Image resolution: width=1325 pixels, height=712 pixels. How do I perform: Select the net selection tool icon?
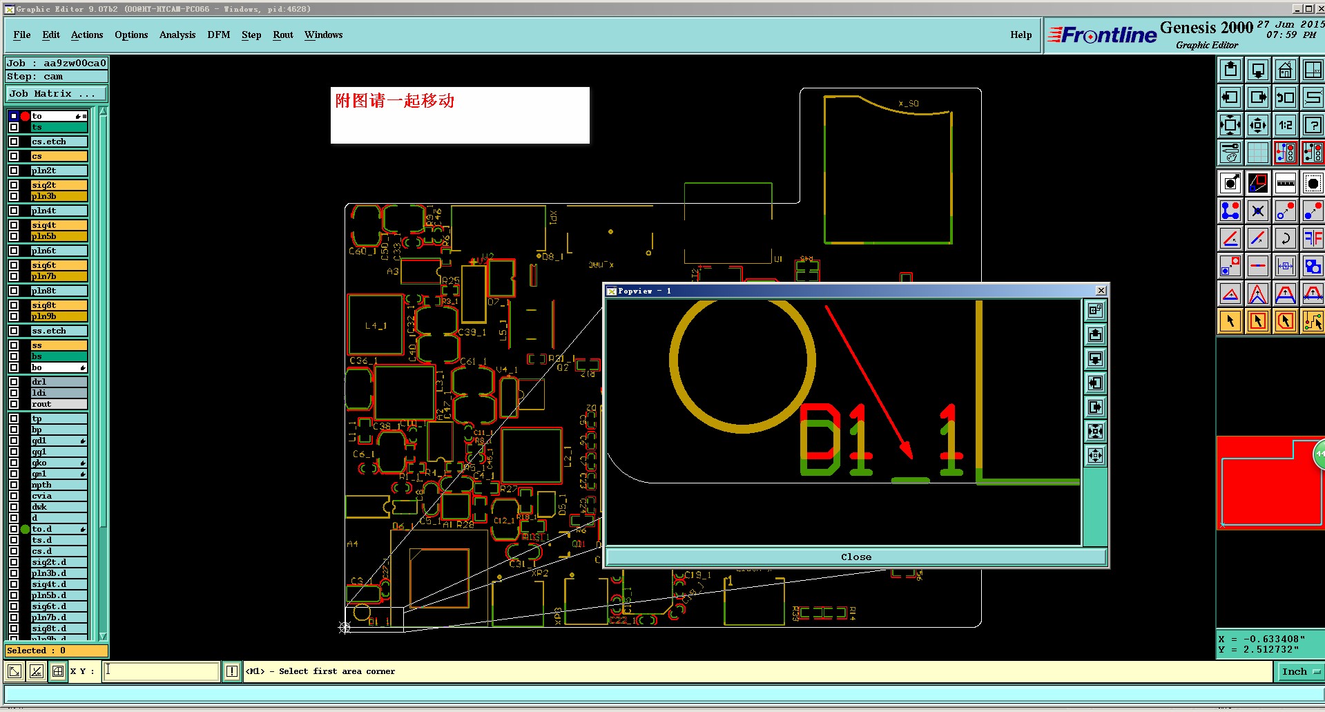[1313, 321]
